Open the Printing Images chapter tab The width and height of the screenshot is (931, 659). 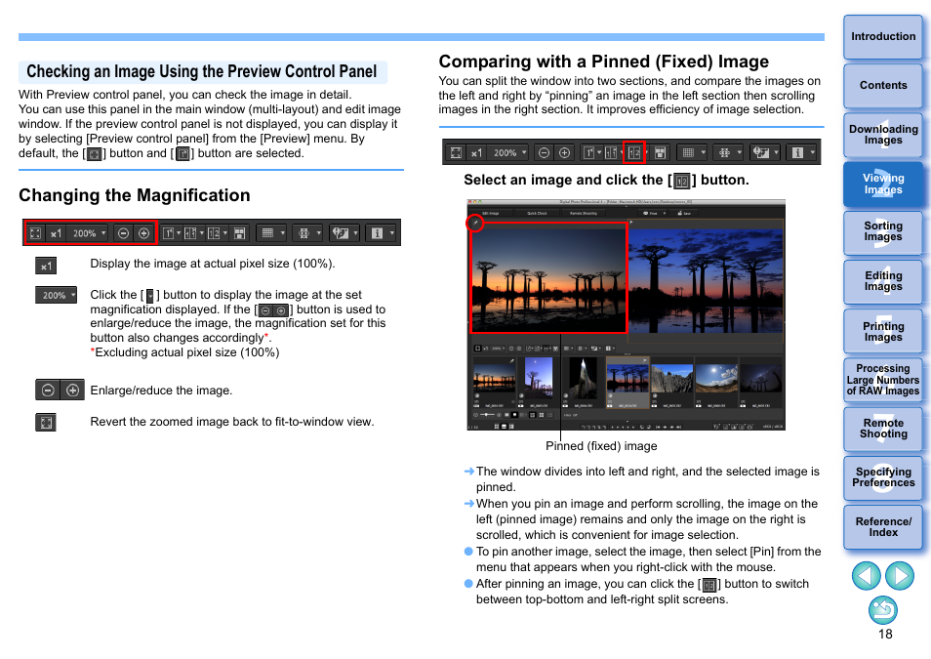coord(883,332)
